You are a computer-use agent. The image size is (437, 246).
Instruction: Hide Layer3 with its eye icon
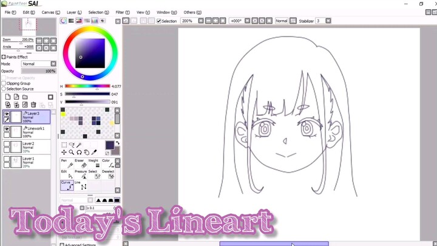7,114
